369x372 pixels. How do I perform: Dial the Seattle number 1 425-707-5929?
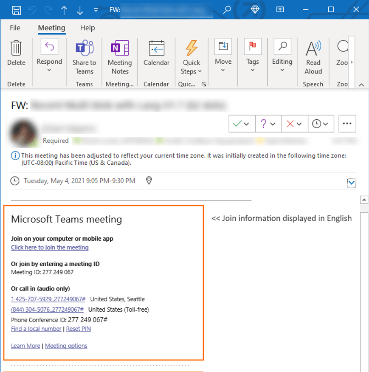(48, 299)
